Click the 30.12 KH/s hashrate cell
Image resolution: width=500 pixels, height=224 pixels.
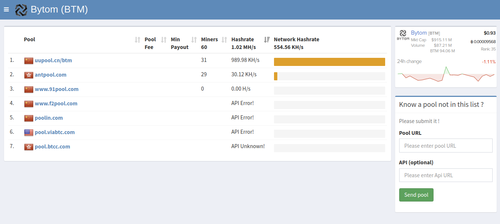(x=244, y=74)
